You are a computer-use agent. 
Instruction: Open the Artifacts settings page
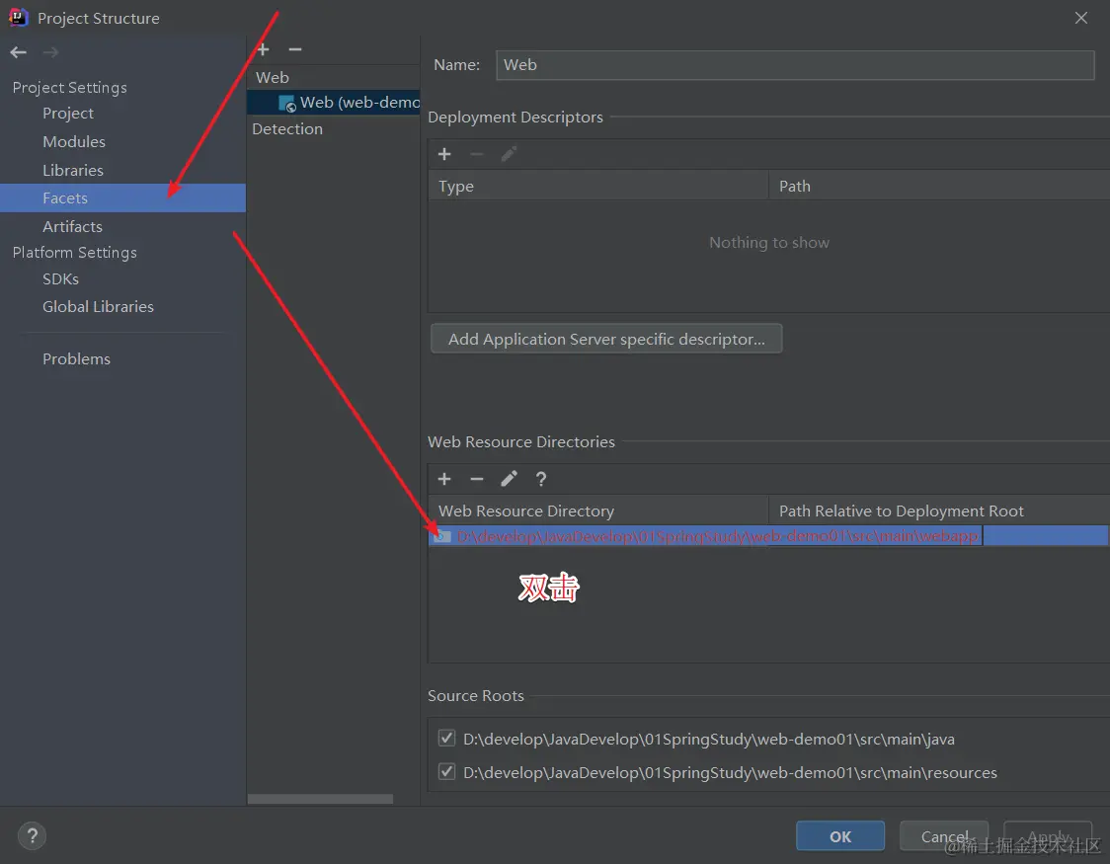coord(72,226)
